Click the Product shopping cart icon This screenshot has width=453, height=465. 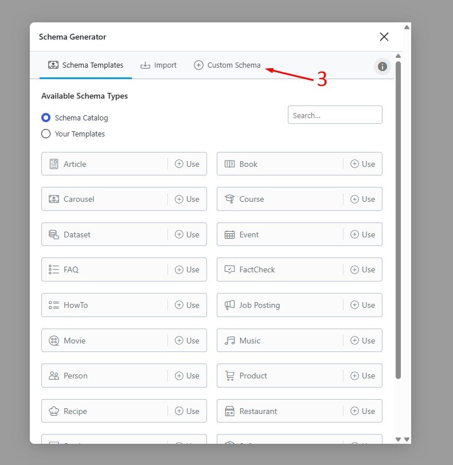point(229,376)
